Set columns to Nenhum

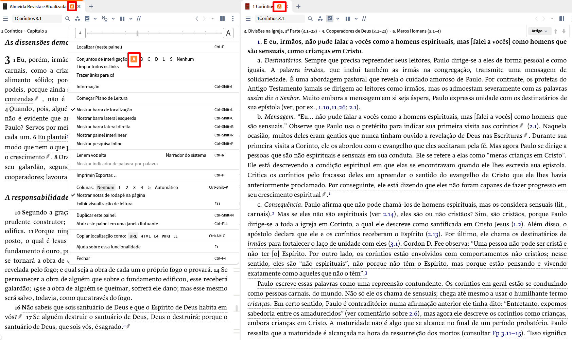tap(106, 187)
